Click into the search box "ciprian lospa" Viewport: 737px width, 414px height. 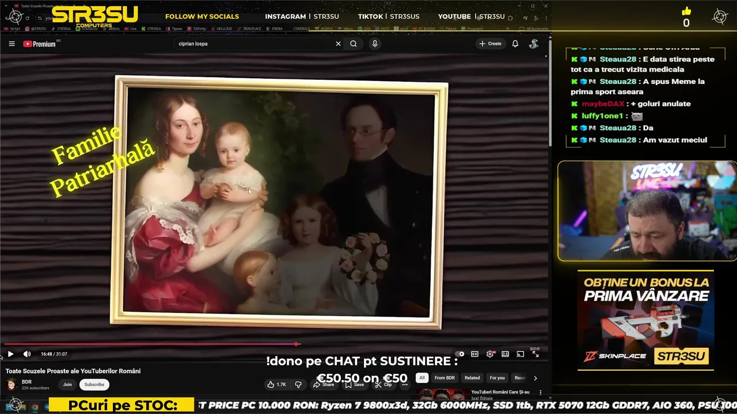click(253, 44)
